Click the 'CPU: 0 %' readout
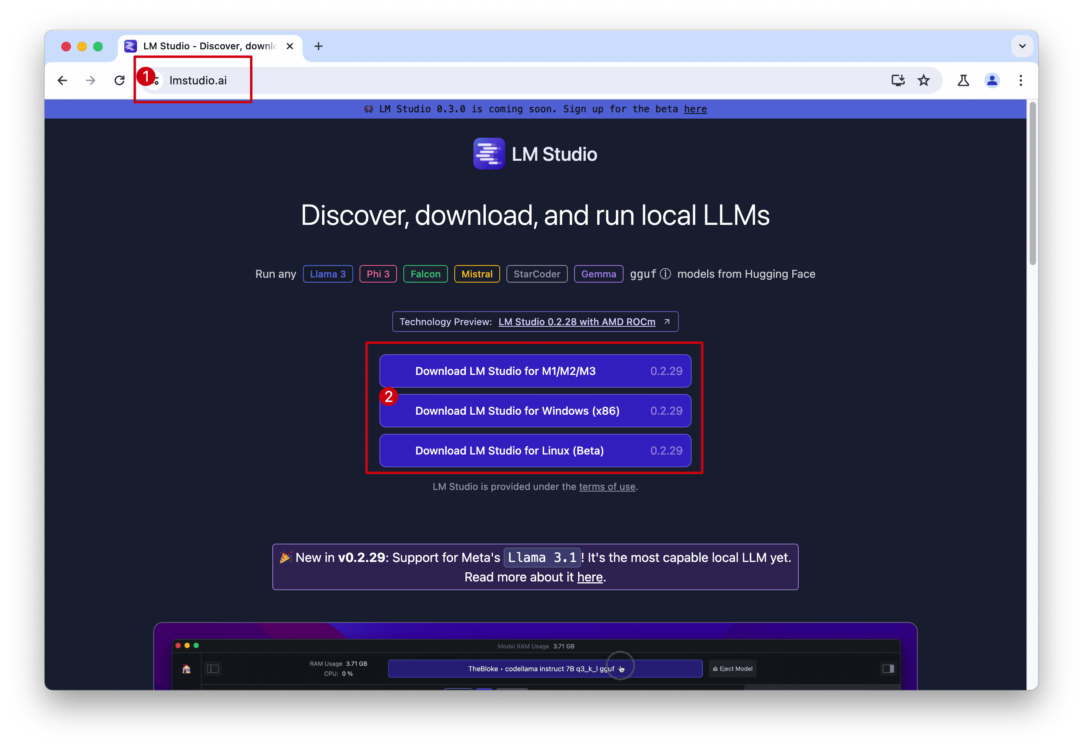Viewport: 1083px width, 749px height. click(x=338, y=673)
